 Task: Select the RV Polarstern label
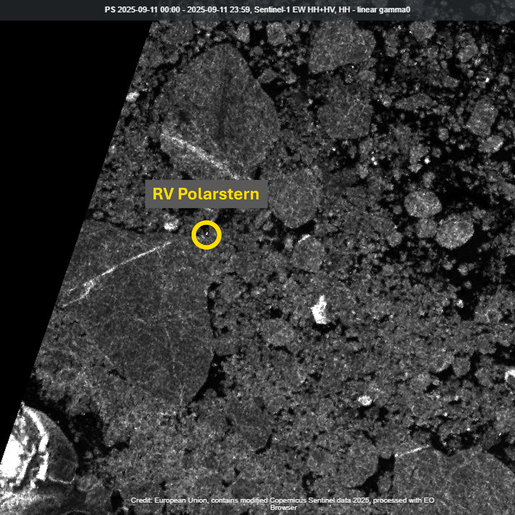[206, 194]
